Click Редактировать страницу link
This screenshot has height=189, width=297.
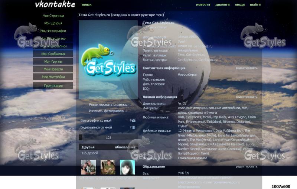108,105
